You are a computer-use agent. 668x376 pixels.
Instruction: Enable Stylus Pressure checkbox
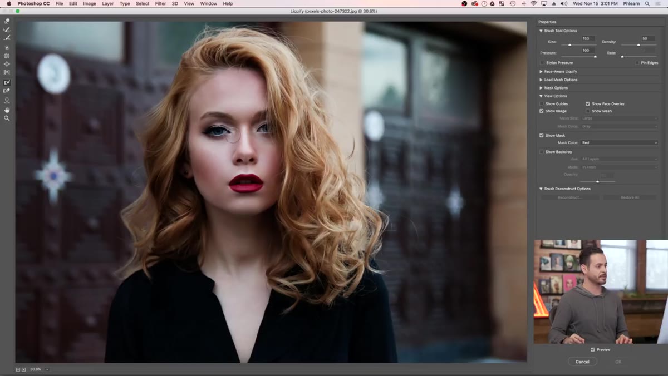(542, 63)
